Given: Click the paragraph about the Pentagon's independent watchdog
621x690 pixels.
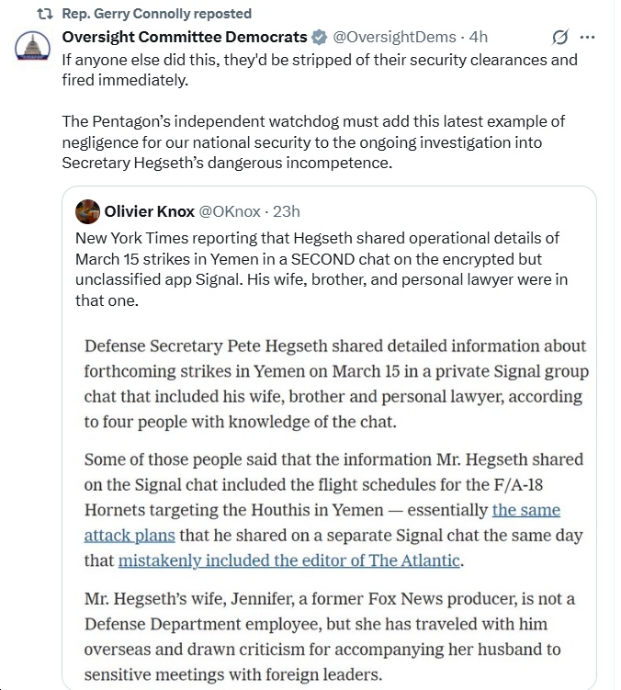Looking at the screenshot, I should click(x=312, y=142).
